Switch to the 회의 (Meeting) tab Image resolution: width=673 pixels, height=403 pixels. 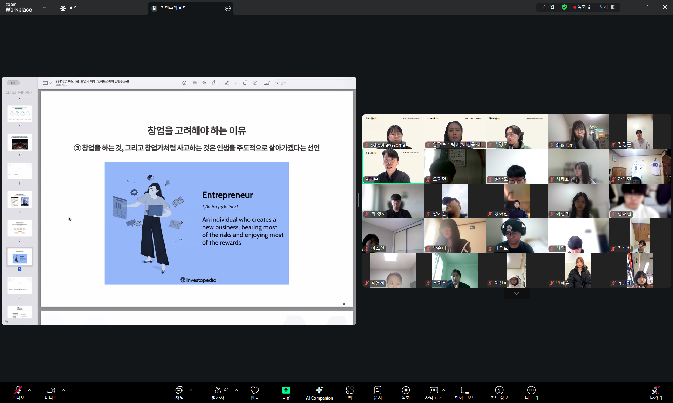tap(69, 8)
